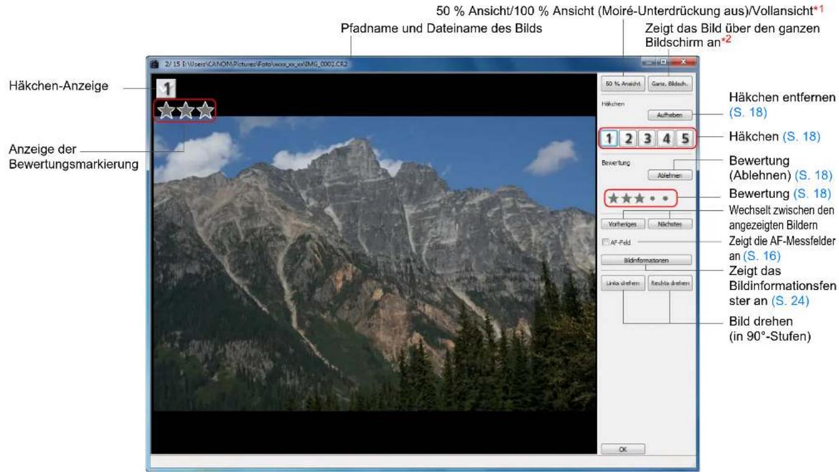Screen dimensions: 839x472
Task: Set rating to three stars
Action: coord(639,199)
